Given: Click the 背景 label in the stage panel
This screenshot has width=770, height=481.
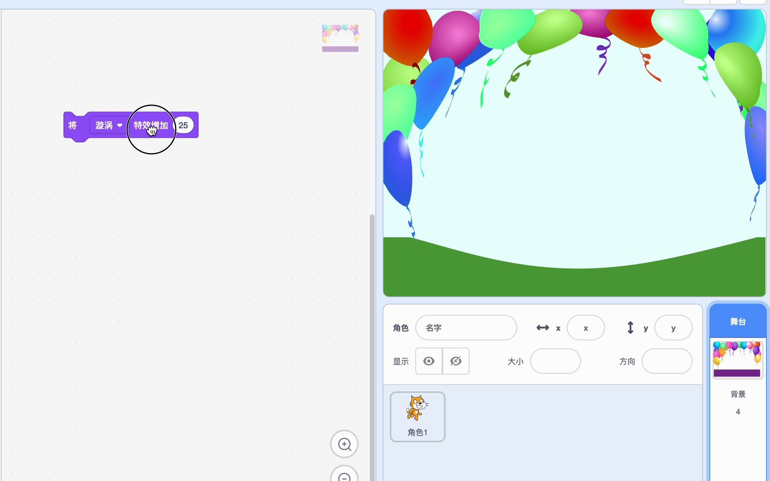Looking at the screenshot, I should coord(738,394).
